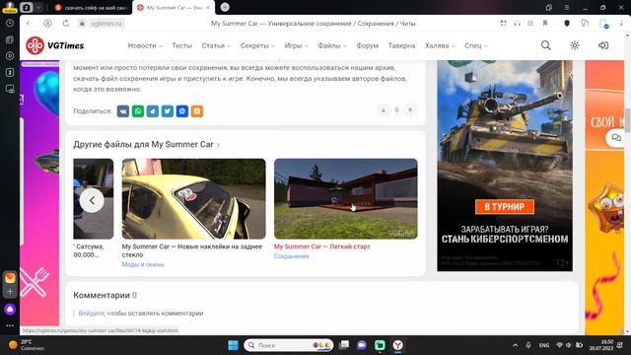
Task: Open the tab counter showing 2
Action: [27, 7]
